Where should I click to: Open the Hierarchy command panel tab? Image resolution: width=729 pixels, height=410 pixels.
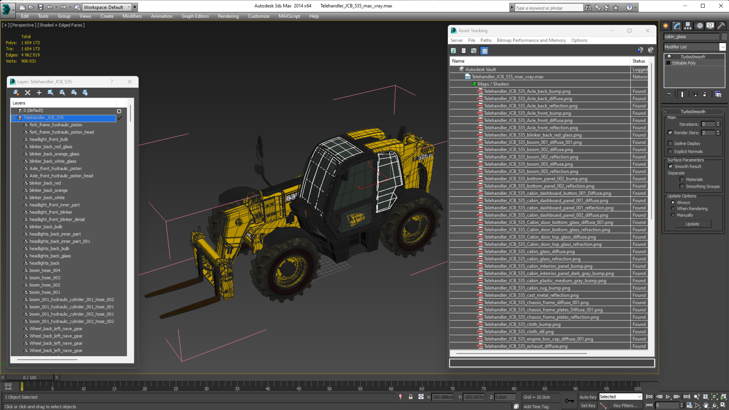688,26
